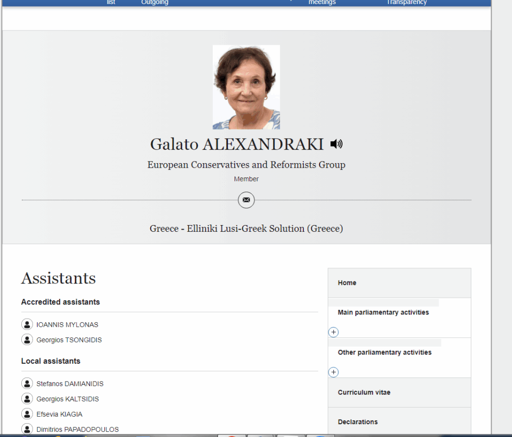Click the MEP portrait photo
The image size is (512, 437).
tap(246, 87)
